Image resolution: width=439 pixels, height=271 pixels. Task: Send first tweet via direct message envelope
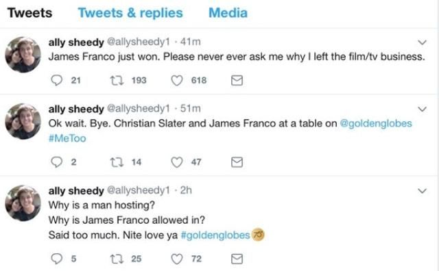(237, 81)
